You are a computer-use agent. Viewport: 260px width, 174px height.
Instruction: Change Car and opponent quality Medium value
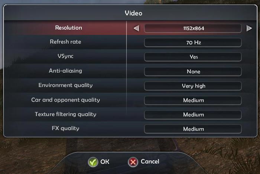(x=193, y=100)
